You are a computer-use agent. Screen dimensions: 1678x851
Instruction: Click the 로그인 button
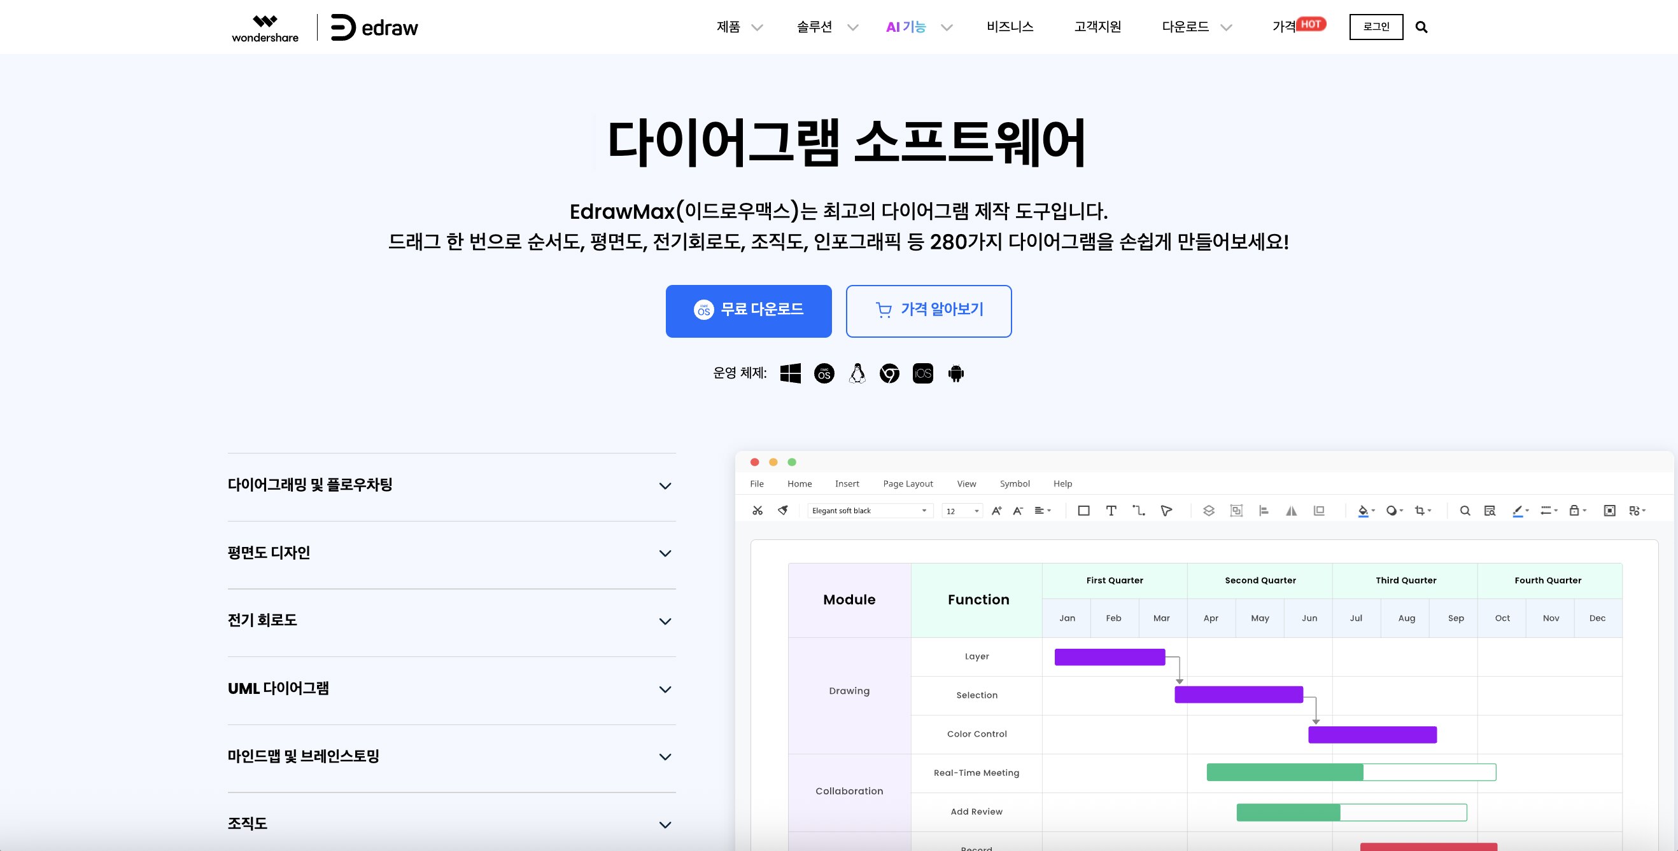click(x=1376, y=27)
